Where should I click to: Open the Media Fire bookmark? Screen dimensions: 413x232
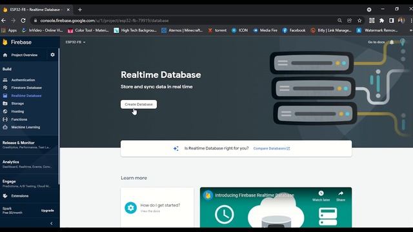tap(265, 30)
